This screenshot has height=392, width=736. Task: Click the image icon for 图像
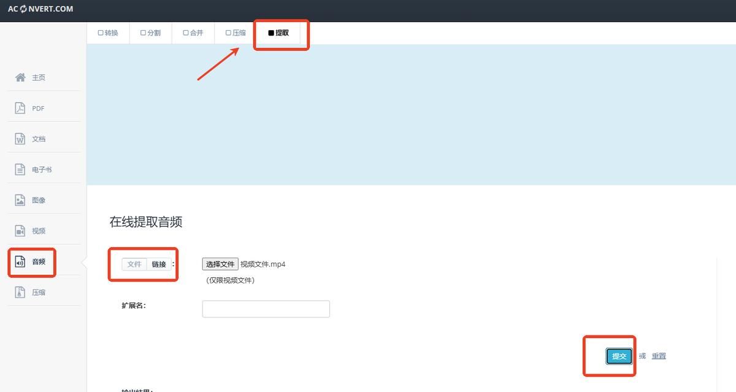point(20,200)
